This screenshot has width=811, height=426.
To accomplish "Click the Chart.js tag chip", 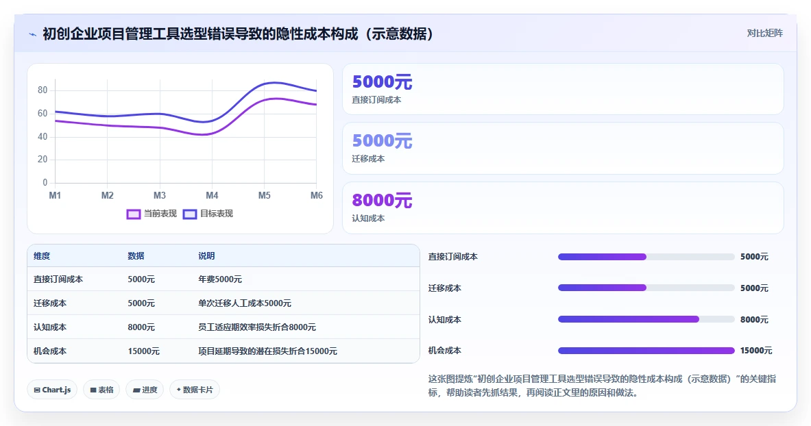I will pyautogui.click(x=52, y=390).
